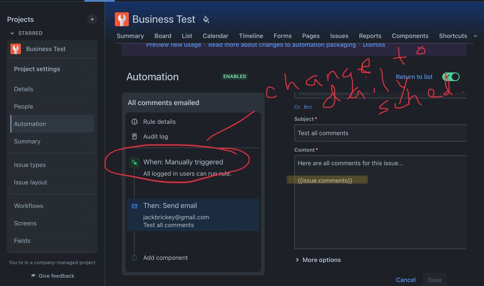The height and width of the screenshot is (286, 484).
Task: Click the Save button
Action: coord(435,280)
